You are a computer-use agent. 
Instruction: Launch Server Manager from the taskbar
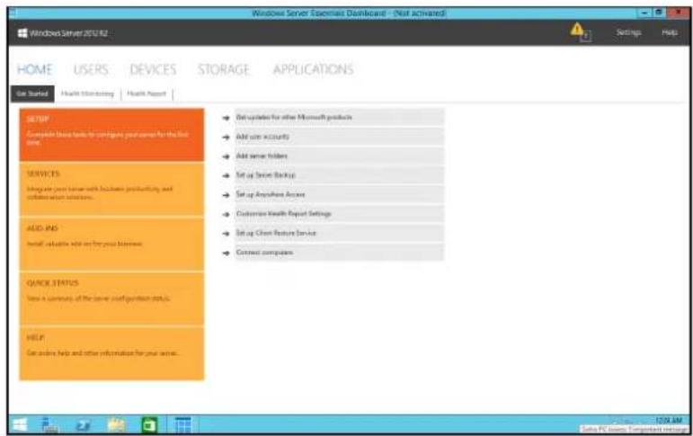[x=50, y=425]
